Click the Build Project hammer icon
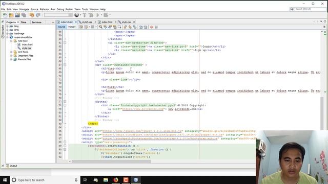Viewport: 328px width, 184px height. [x=85, y=15]
